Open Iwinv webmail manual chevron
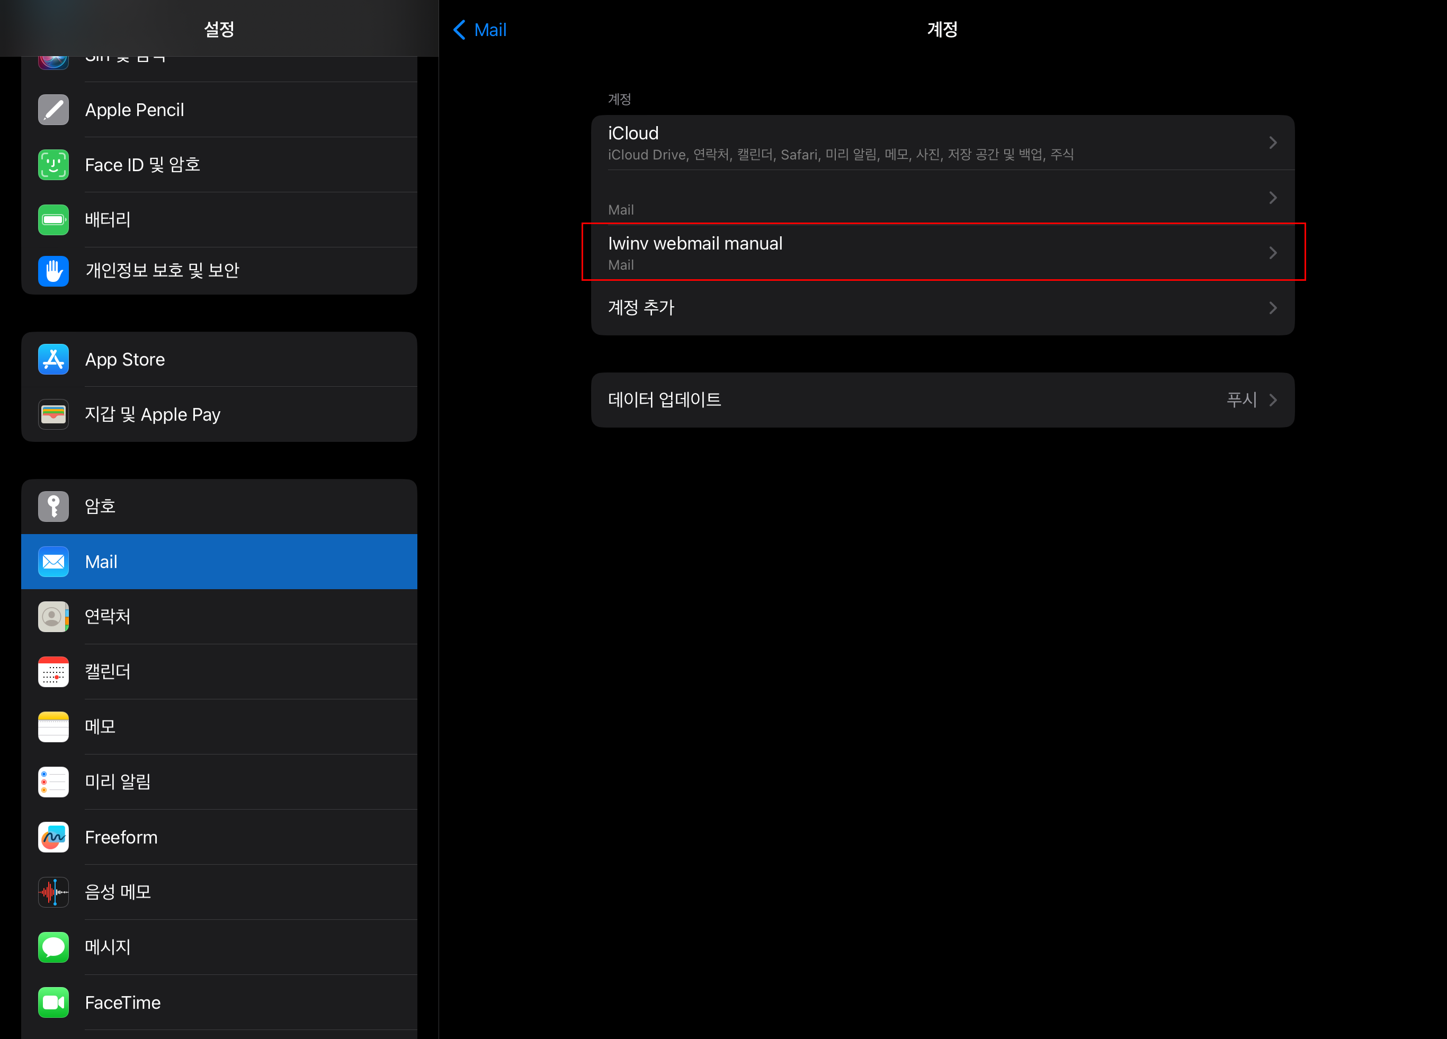The image size is (1447, 1039). coord(1273,253)
